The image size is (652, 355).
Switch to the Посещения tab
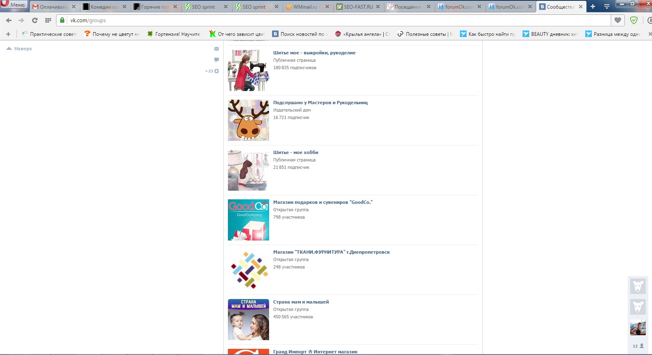point(409,7)
